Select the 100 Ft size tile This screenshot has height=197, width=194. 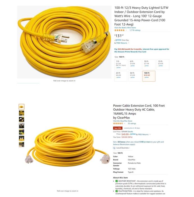coord(149,76)
